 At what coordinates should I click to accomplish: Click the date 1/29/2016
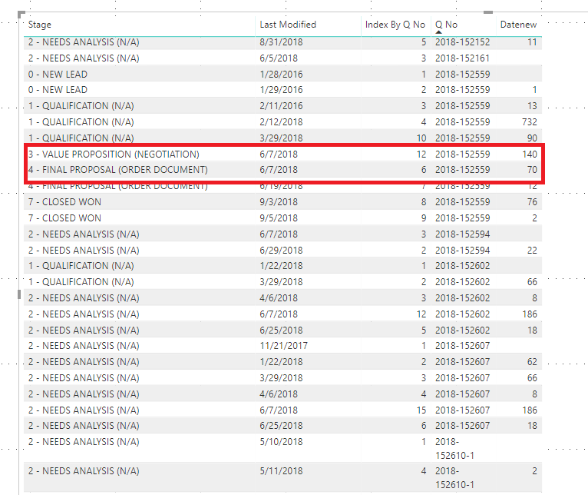(281, 90)
